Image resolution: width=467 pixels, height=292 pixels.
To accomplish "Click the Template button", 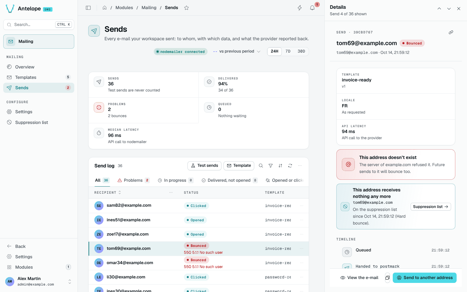I will 239,166.
